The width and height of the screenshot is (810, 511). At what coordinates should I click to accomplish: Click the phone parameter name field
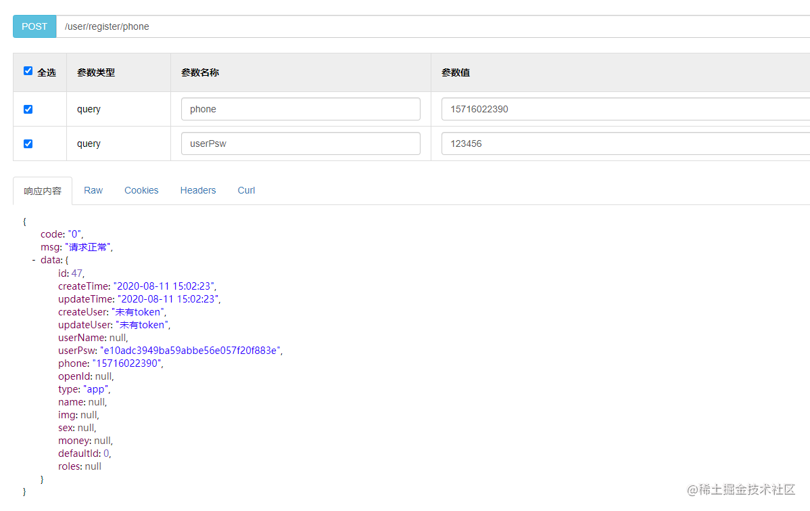[300, 108]
